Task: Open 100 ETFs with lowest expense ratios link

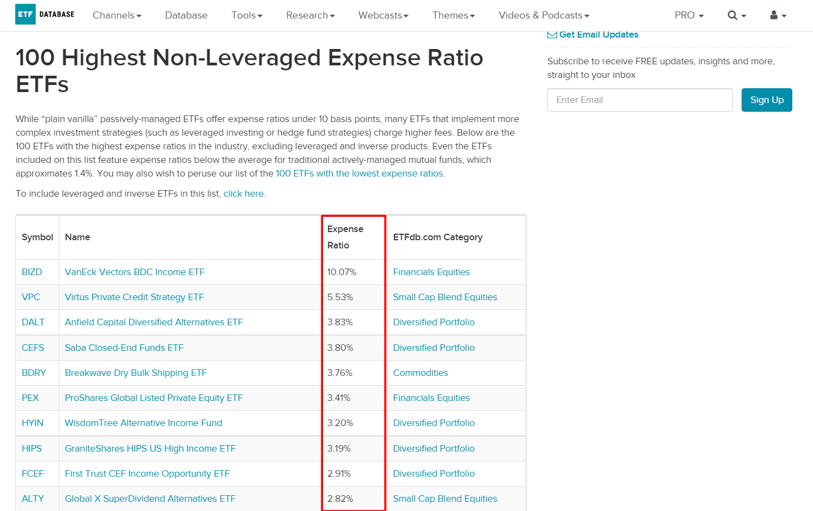Action: click(359, 173)
